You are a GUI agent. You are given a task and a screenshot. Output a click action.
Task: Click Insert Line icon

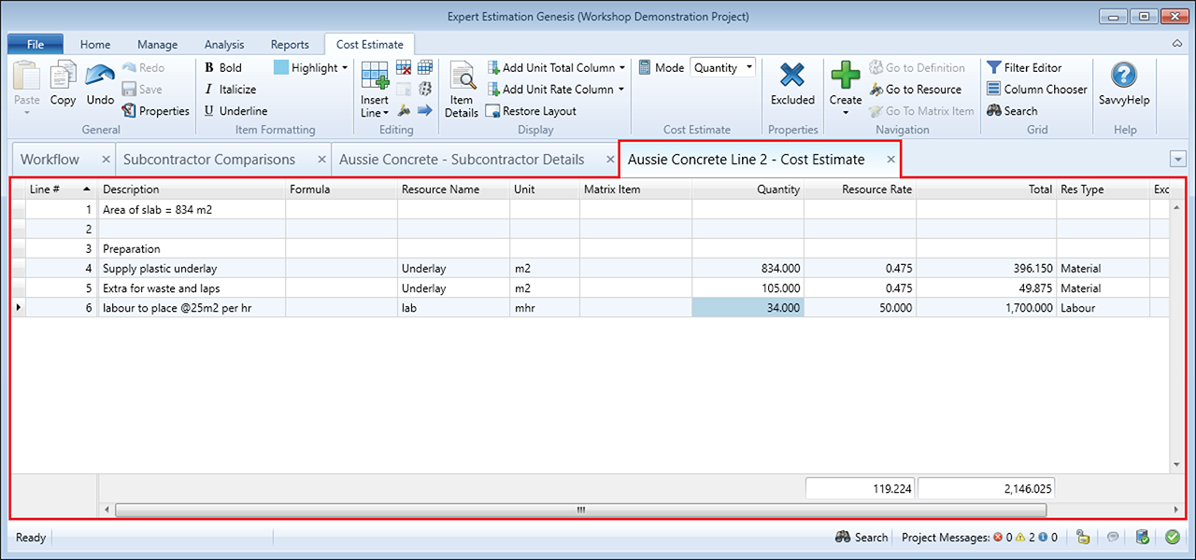pyautogui.click(x=375, y=77)
